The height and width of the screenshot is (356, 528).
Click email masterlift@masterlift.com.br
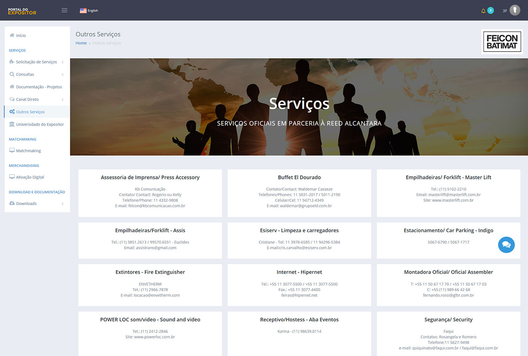[x=454, y=194]
